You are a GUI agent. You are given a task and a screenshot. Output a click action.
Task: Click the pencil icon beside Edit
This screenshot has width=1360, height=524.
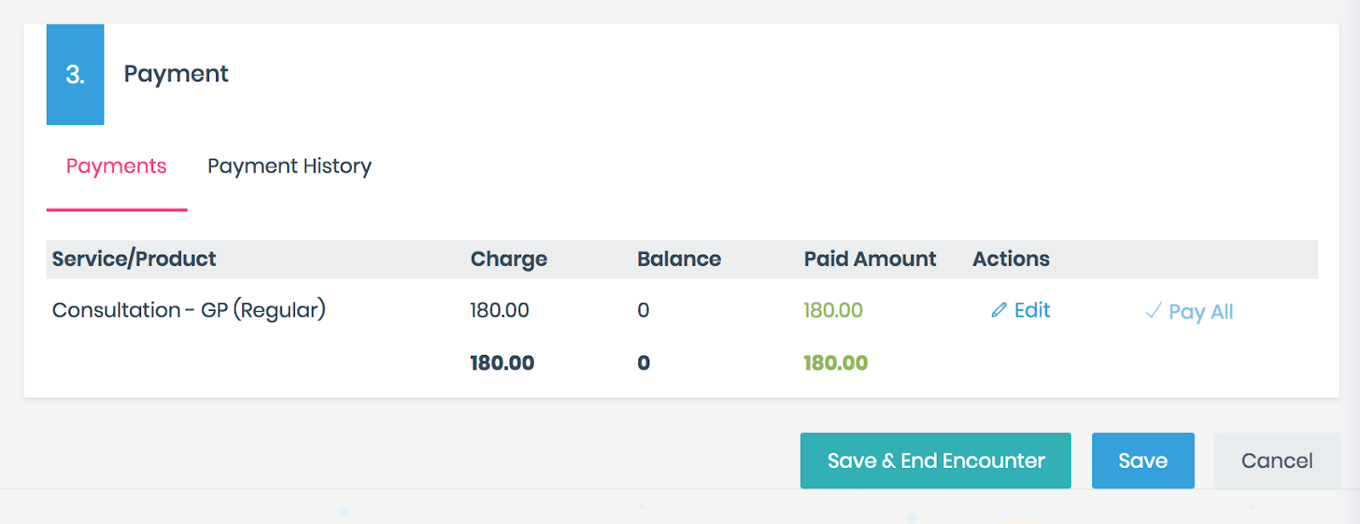tap(999, 311)
